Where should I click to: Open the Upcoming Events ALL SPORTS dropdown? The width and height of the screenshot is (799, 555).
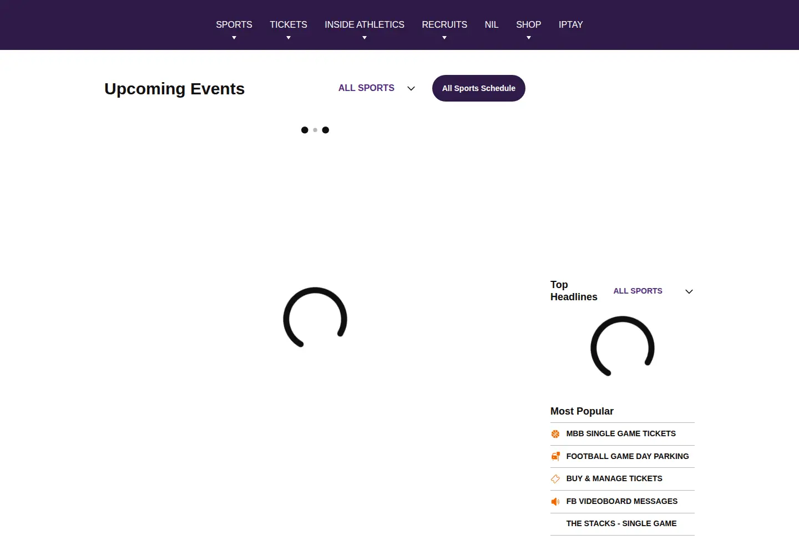tap(377, 88)
